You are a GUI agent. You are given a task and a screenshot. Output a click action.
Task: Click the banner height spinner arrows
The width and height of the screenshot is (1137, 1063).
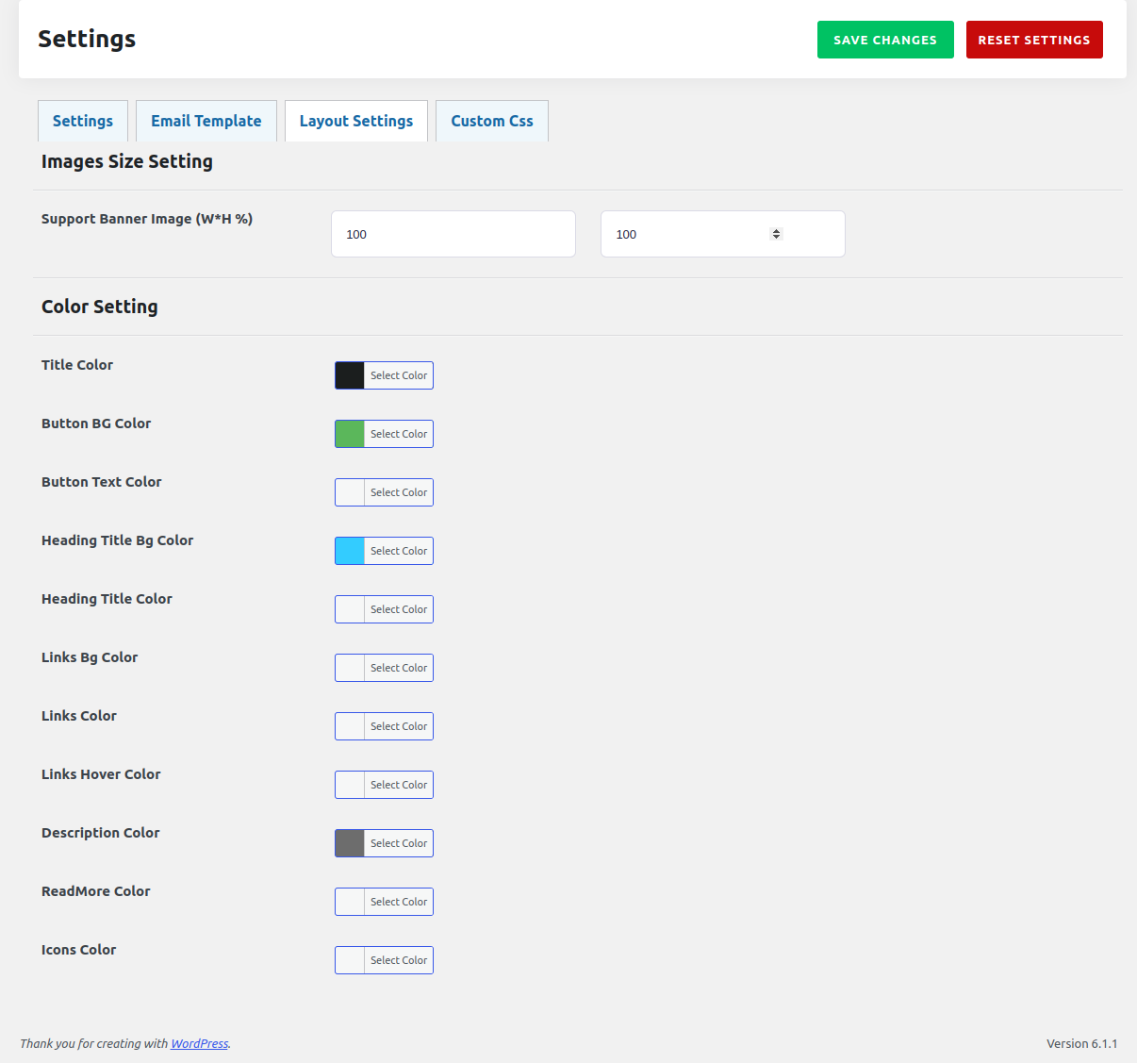point(776,234)
